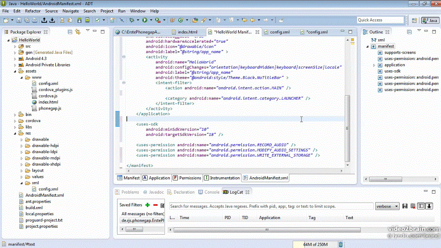Toggle display of saved filters view in LogCat
The width and height of the screenshot is (441, 248).
pos(421,206)
